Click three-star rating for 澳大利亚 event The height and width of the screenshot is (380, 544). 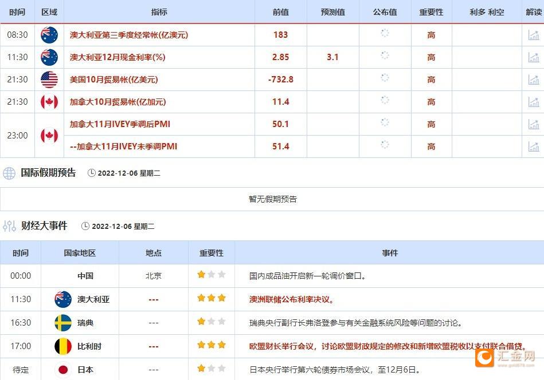[212, 298]
